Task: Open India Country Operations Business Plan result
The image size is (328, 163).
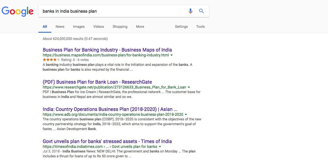Action: pyautogui.click(x=110, y=109)
